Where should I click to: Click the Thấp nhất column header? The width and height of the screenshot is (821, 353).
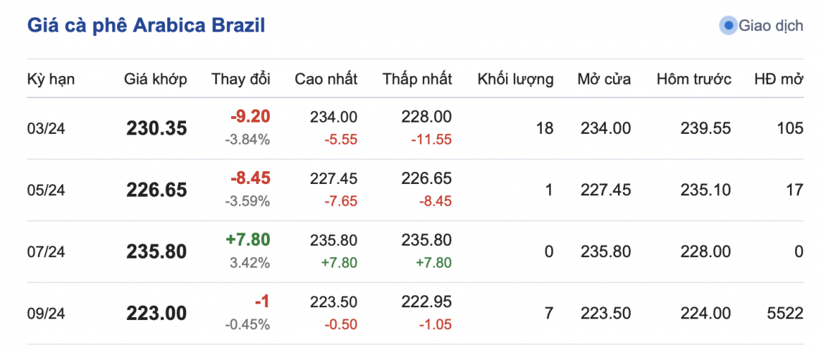[417, 79]
